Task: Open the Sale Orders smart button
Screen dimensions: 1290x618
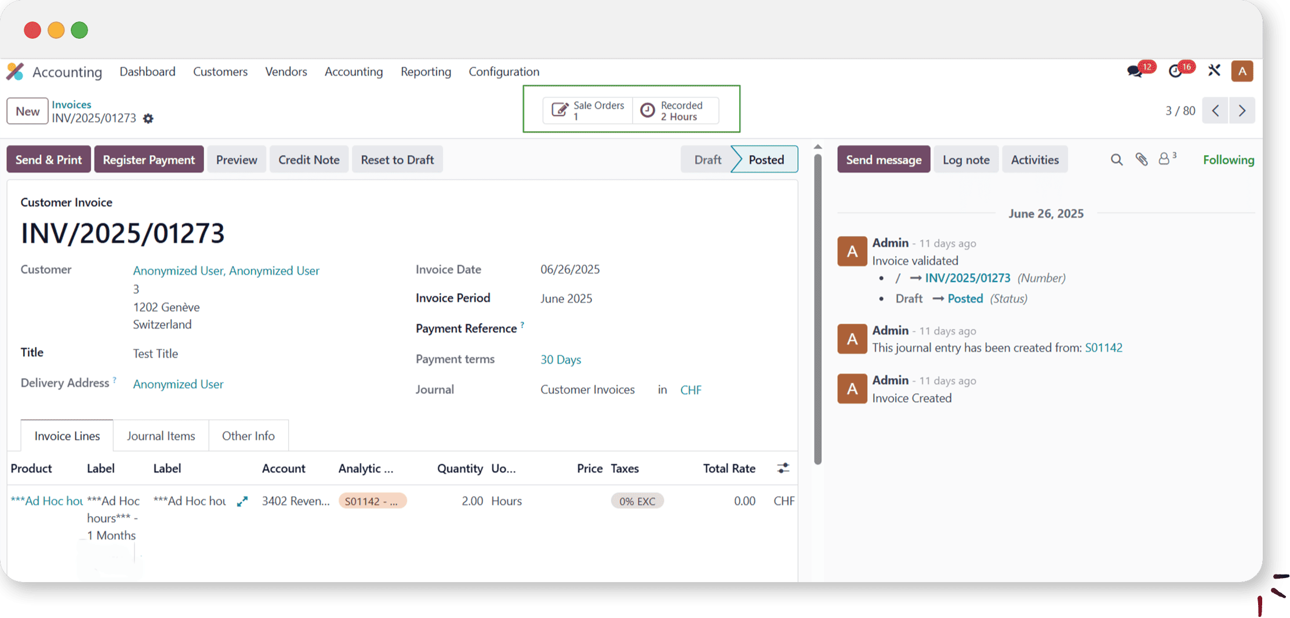Action: coord(588,111)
